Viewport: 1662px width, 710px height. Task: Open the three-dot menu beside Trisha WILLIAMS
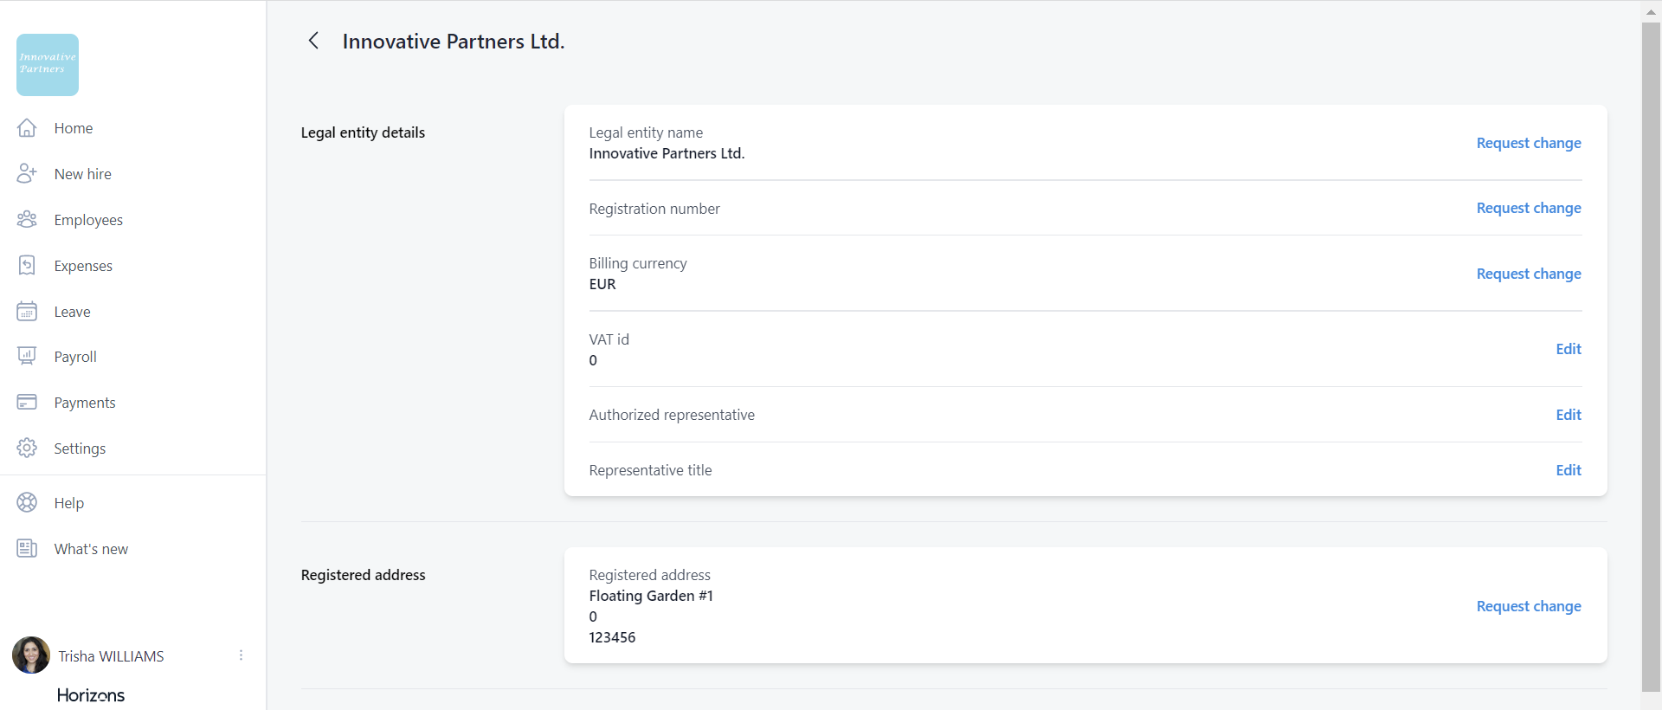click(x=241, y=655)
